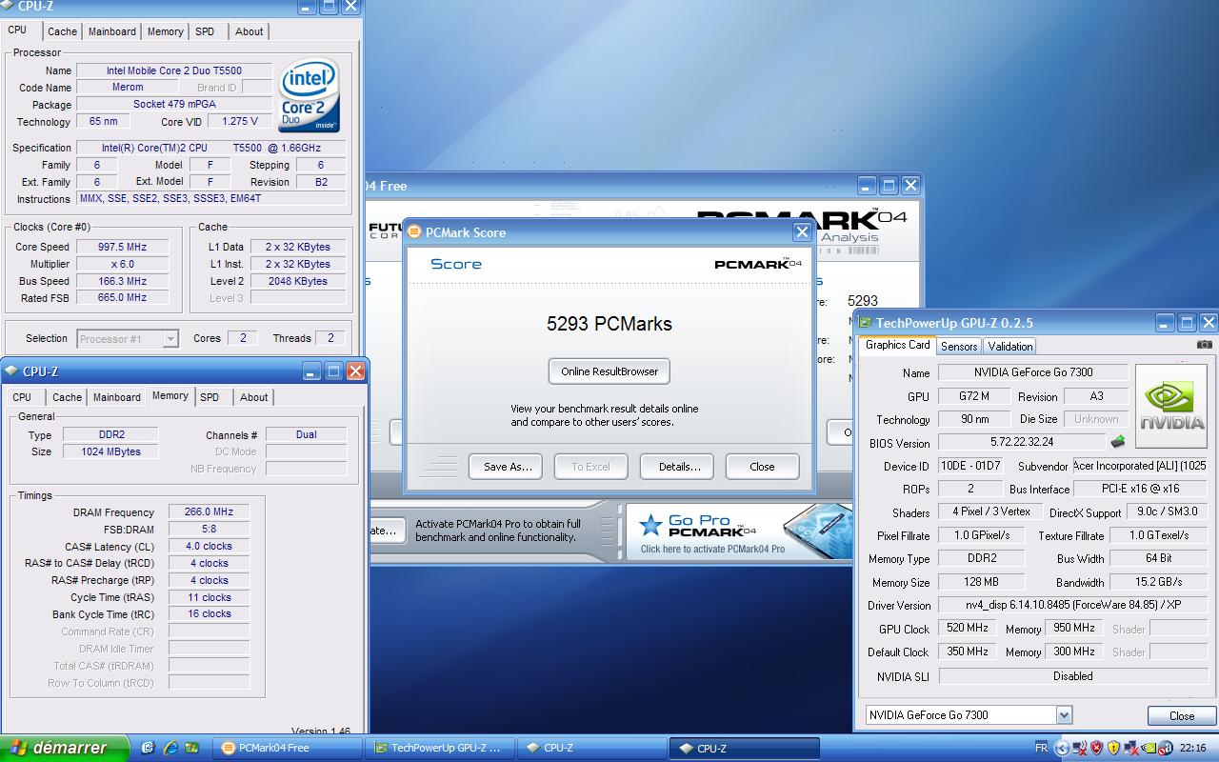Click the PCMark Score dialog title icon

[414, 232]
